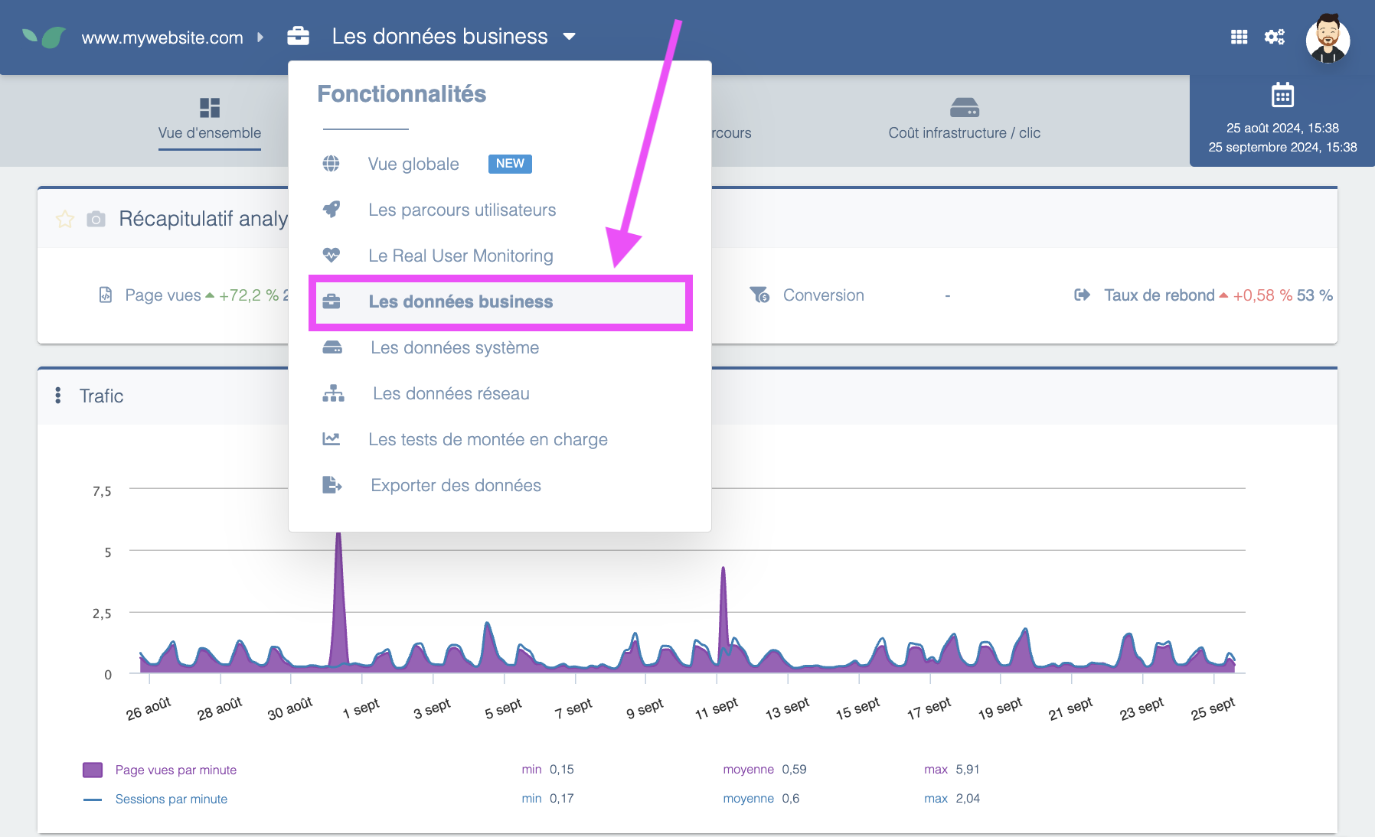Toggle Page vues par minute legend swatch
This screenshot has height=837, width=1375.
tap(93, 770)
